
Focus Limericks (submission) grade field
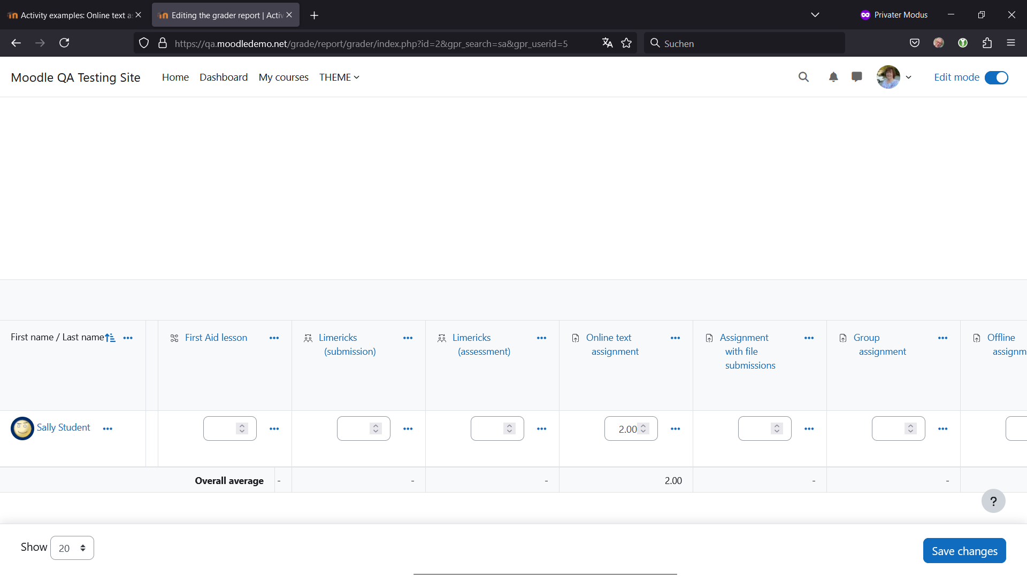tap(364, 428)
